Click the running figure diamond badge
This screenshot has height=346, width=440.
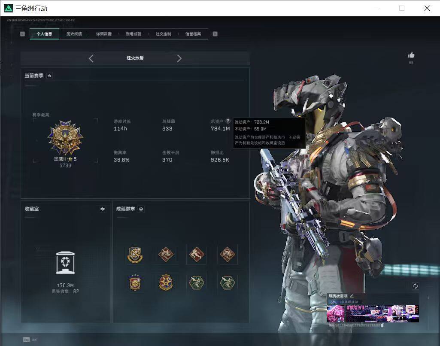pos(197,255)
